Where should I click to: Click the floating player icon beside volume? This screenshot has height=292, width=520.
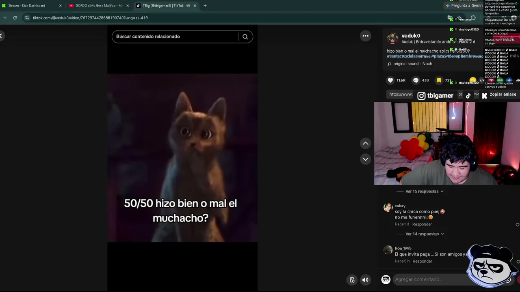coord(352,279)
